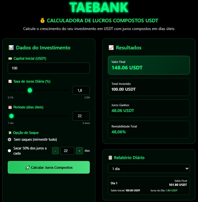This screenshot has width=198, height=202.
Task: Open the 1 dia report dropdown
Action: tap(149, 168)
